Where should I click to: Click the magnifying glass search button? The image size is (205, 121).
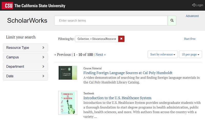click(172, 21)
